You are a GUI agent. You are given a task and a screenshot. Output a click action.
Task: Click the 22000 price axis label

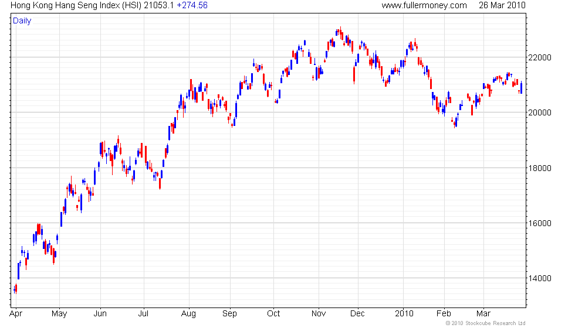click(539, 57)
